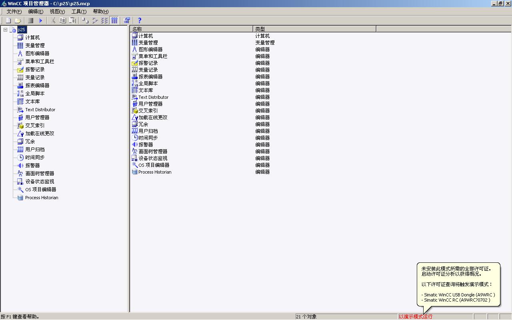
Task: Select 画面树管理器 in the navigation tree
Action: (x=40, y=174)
